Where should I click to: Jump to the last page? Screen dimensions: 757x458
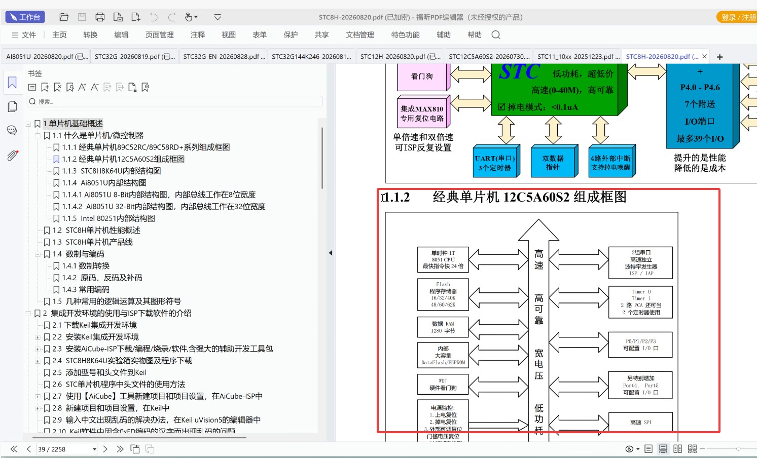click(x=120, y=449)
